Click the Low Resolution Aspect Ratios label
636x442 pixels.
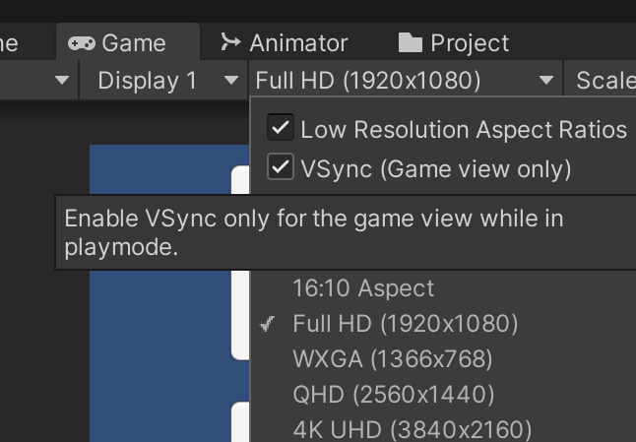[x=464, y=130]
